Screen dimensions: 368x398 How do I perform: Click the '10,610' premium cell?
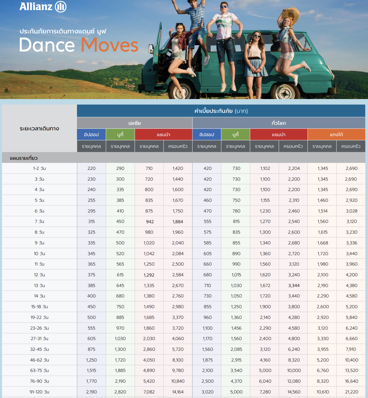click(x=323, y=392)
